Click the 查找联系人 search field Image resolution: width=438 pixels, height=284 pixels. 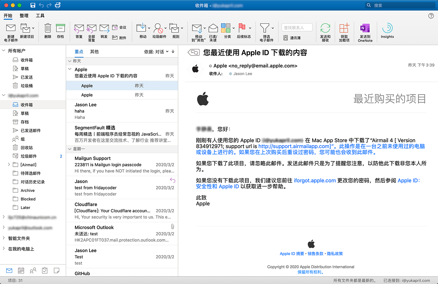tap(297, 28)
